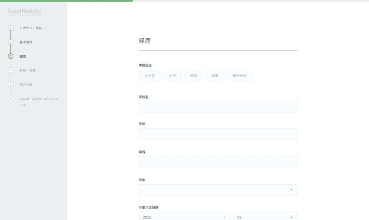Image resolution: width=369 pixels, height=220 pixels.
Task: Focus the 学校名 input field
Action: [218, 107]
